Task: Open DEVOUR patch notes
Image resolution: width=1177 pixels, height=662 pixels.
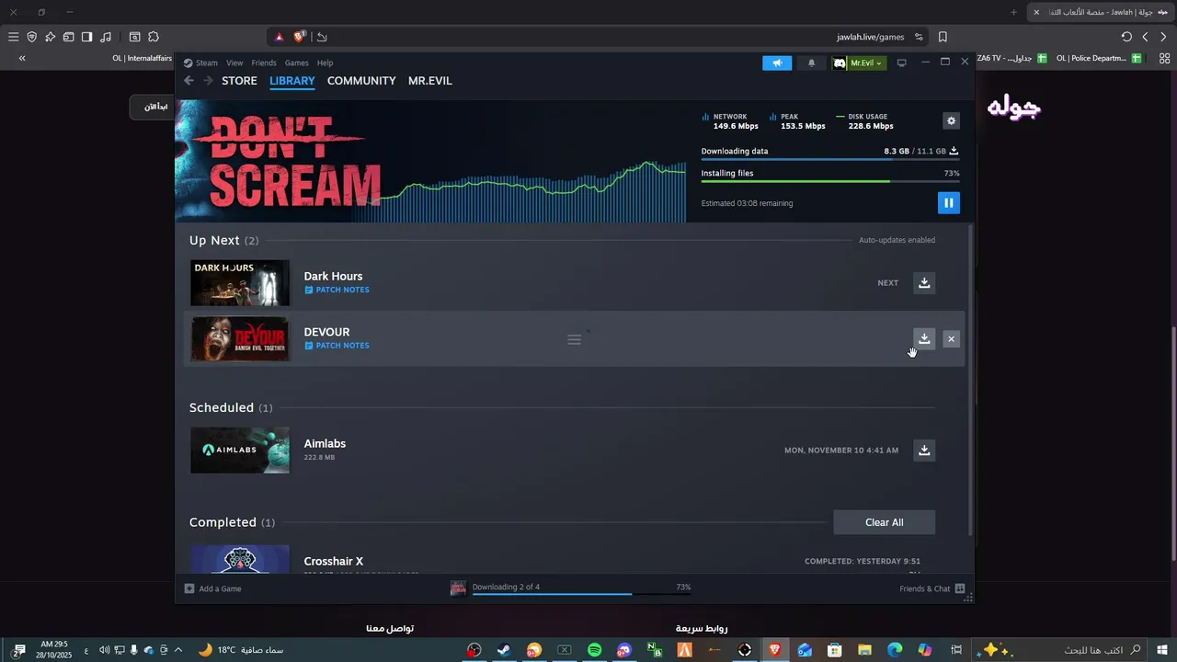Action: (337, 346)
